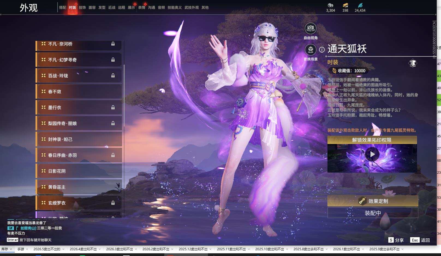Switch to the 远程 tab
This screenshot has width=441, height=256.
point(122,8)
